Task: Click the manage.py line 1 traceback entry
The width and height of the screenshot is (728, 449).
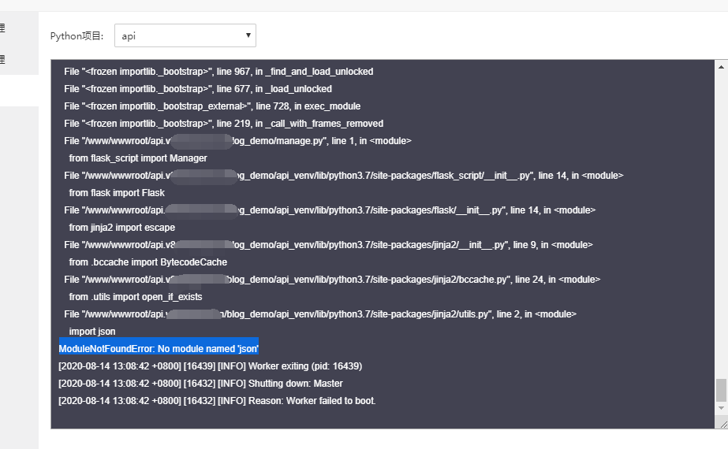Action: [x=237, y=140]
